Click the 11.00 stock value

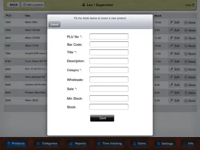pos(158,38)
